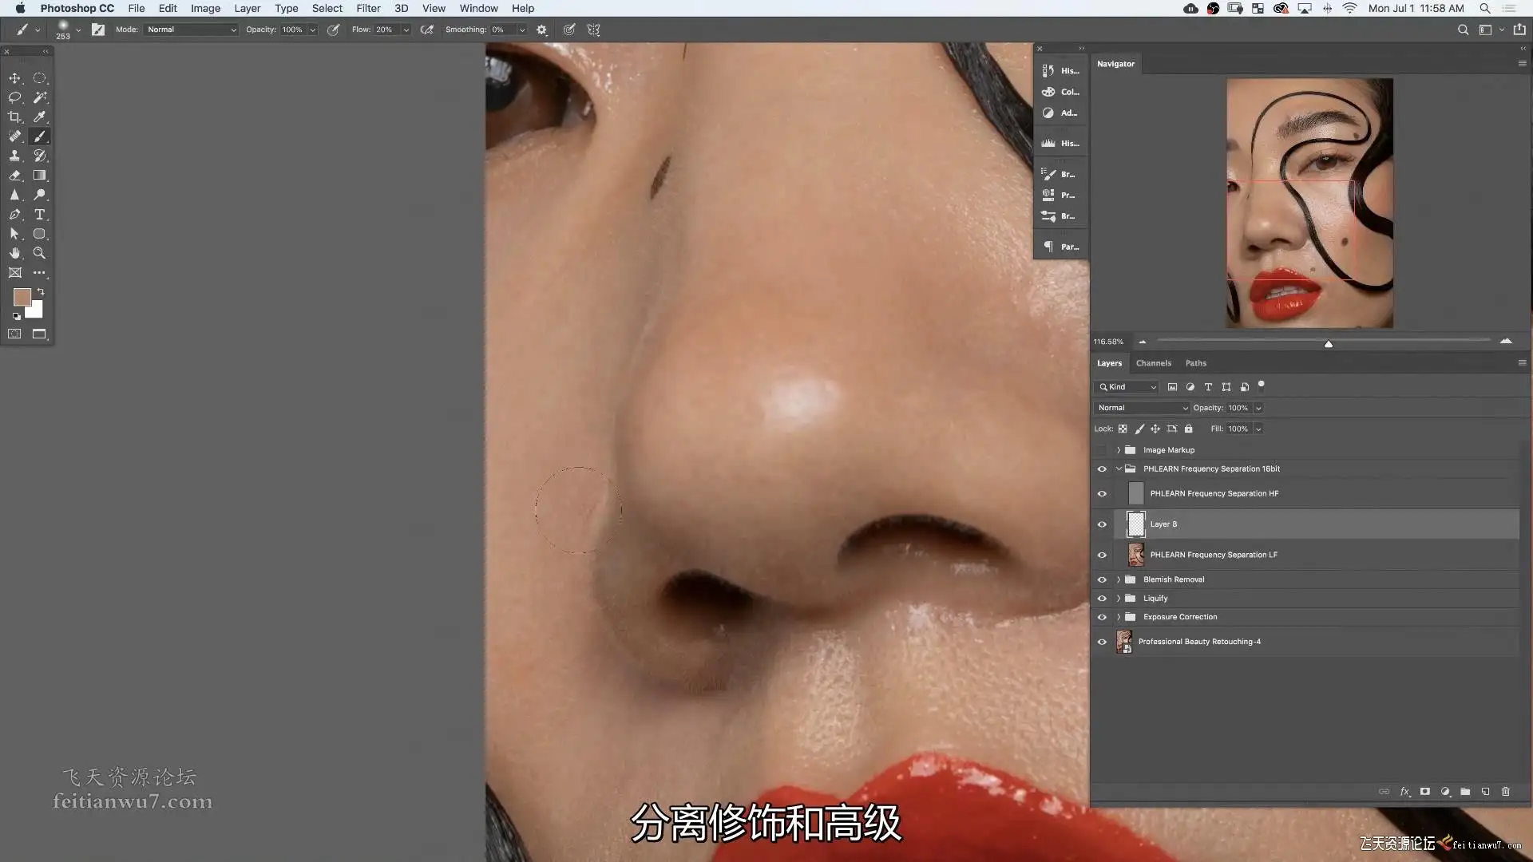Expand the Liquify layer group
Image resolution: width=1533 pixels, height=862 pixels.
pyautogui.click(x=1119, y=599)
